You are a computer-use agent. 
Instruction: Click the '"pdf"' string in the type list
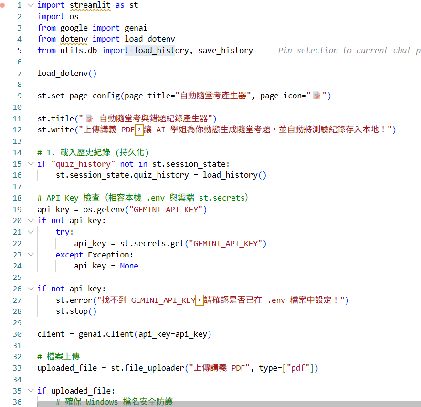pos(299,368)
